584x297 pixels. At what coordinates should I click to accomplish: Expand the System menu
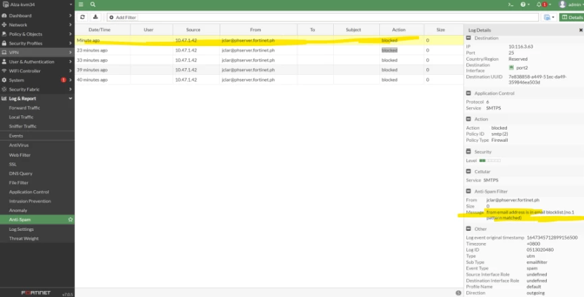click(37, 80)
